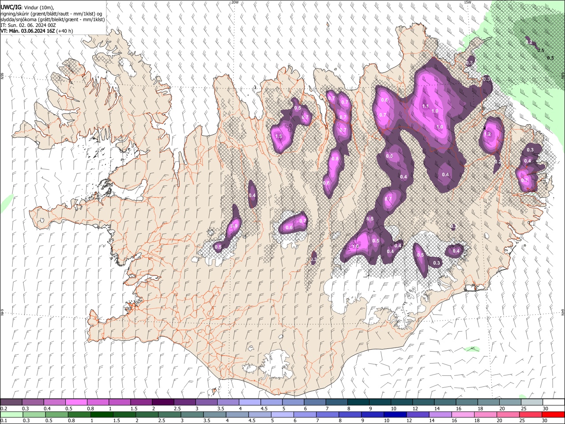Select the snow legend swatch starting at 18
The height and width of the screenshot is (424, 565).
[x=488, y=402]
